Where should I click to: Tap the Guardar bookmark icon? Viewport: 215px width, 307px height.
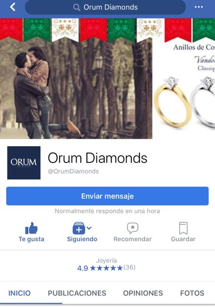[x=183, y=228]
